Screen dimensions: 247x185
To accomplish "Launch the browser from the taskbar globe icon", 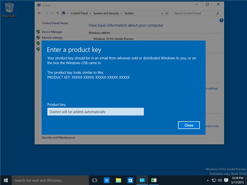I will pos(106,180).
